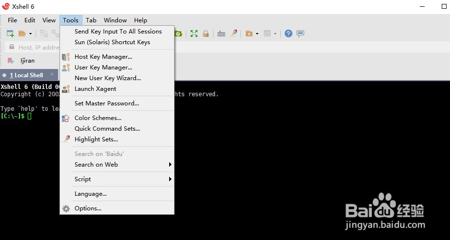
Task: Open Options from Tools menu
Action: click(117, 208)
